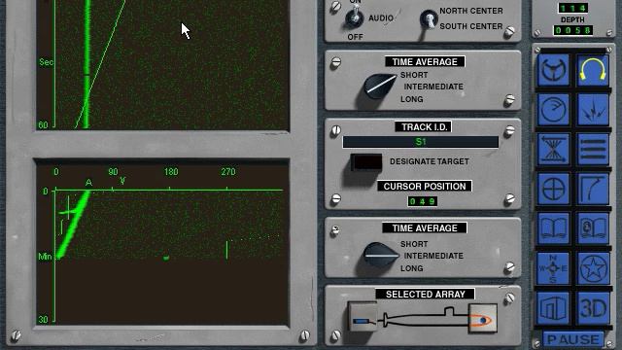Select INTERMEDIATE on upper Time Average
The height and width of the screenshot is (350, 622).
pyautogui.click(x=433, y=87)
